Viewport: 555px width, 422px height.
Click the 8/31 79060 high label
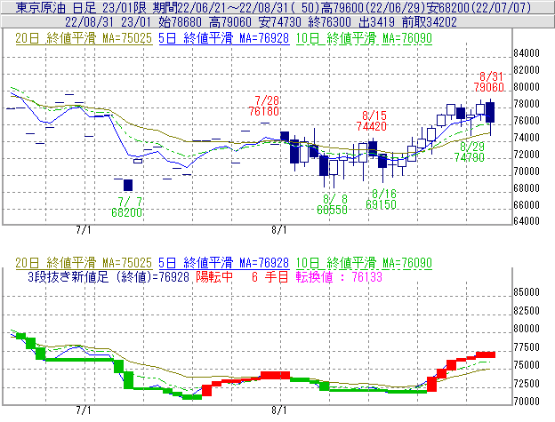(489, 82)
